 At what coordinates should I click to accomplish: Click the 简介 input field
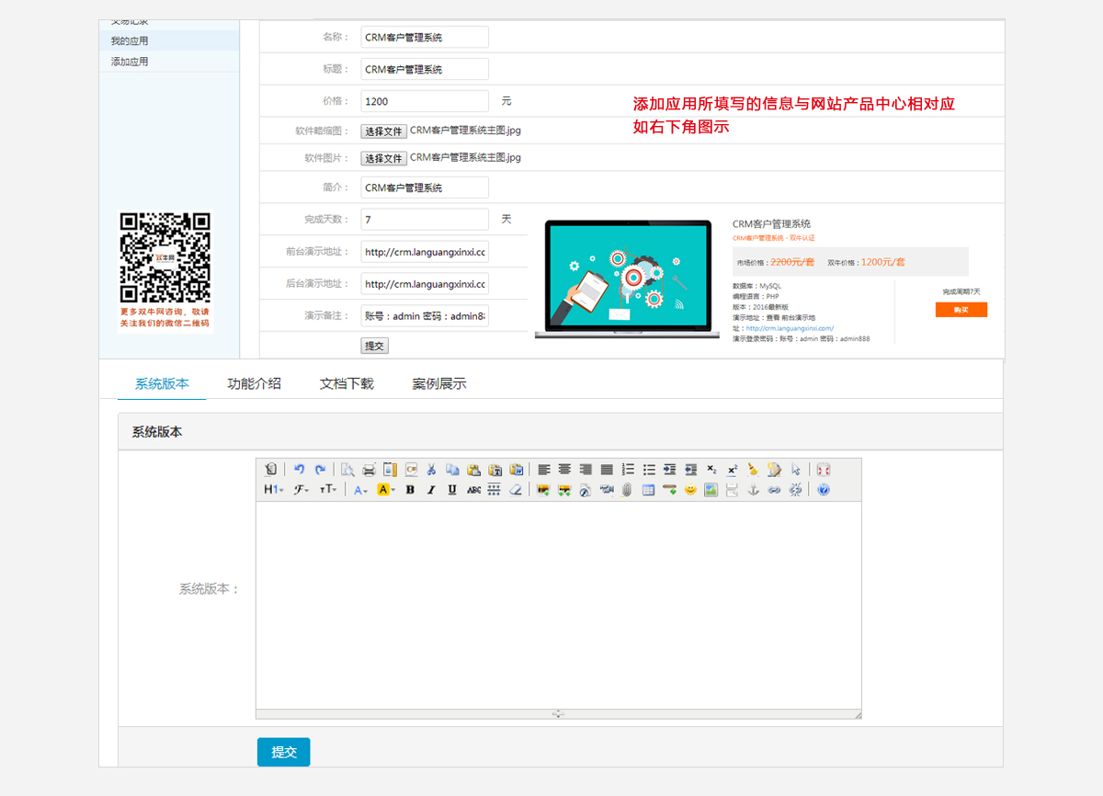424,188
